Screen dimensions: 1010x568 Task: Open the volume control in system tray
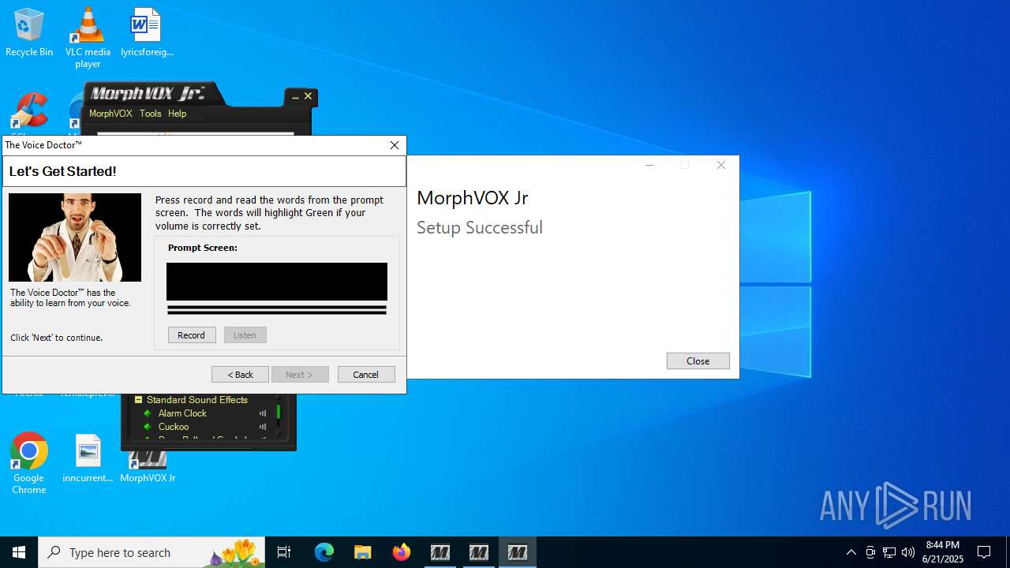pos(908,552)
